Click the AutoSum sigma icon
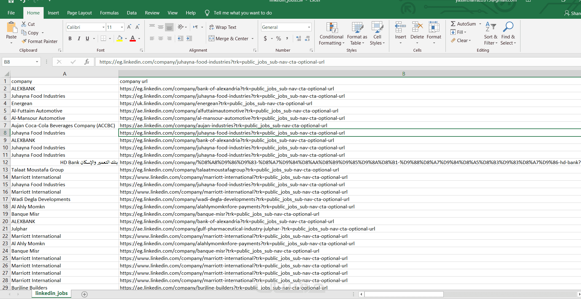 pyautogui.click(x=453, y=24)
